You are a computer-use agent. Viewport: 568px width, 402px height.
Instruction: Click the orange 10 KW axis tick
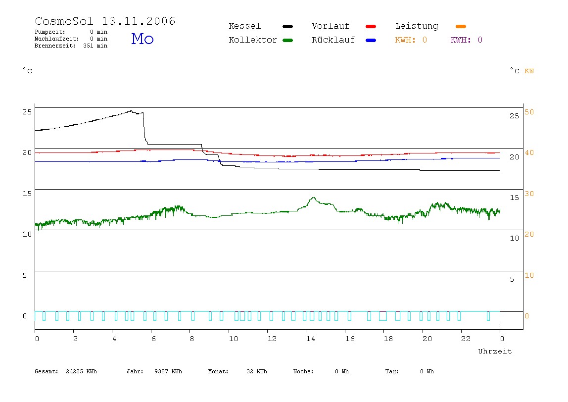coord(529,275)
